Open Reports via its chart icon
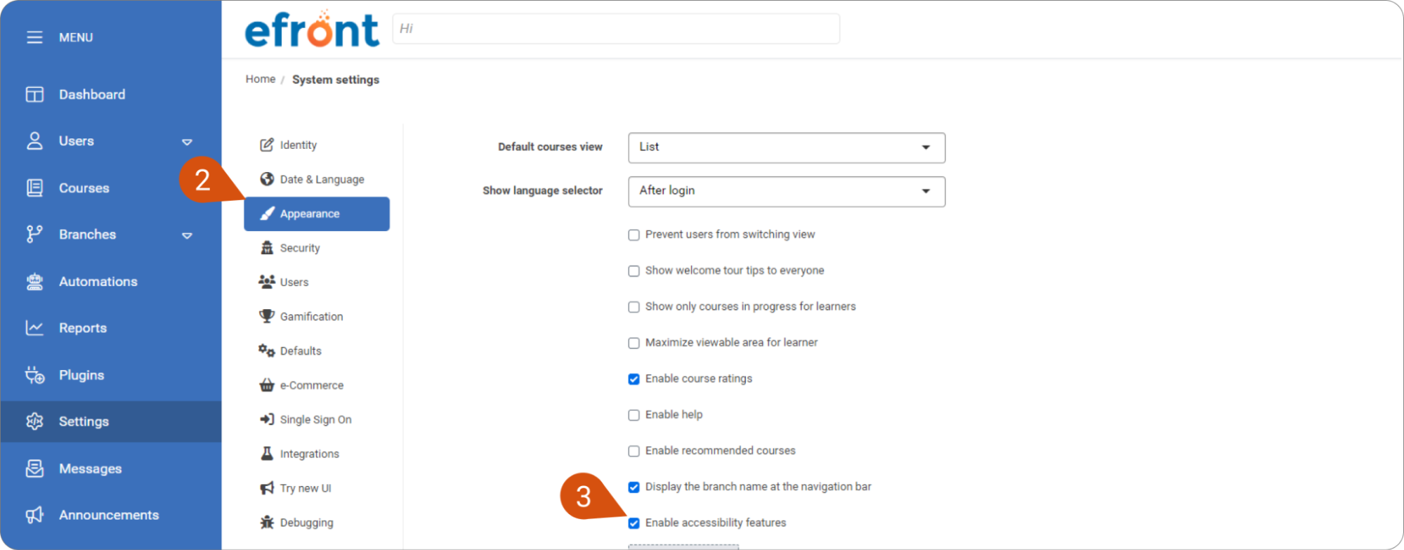Image resolution: width=1404 pixels, height=550 pixels. pos(34,328)
